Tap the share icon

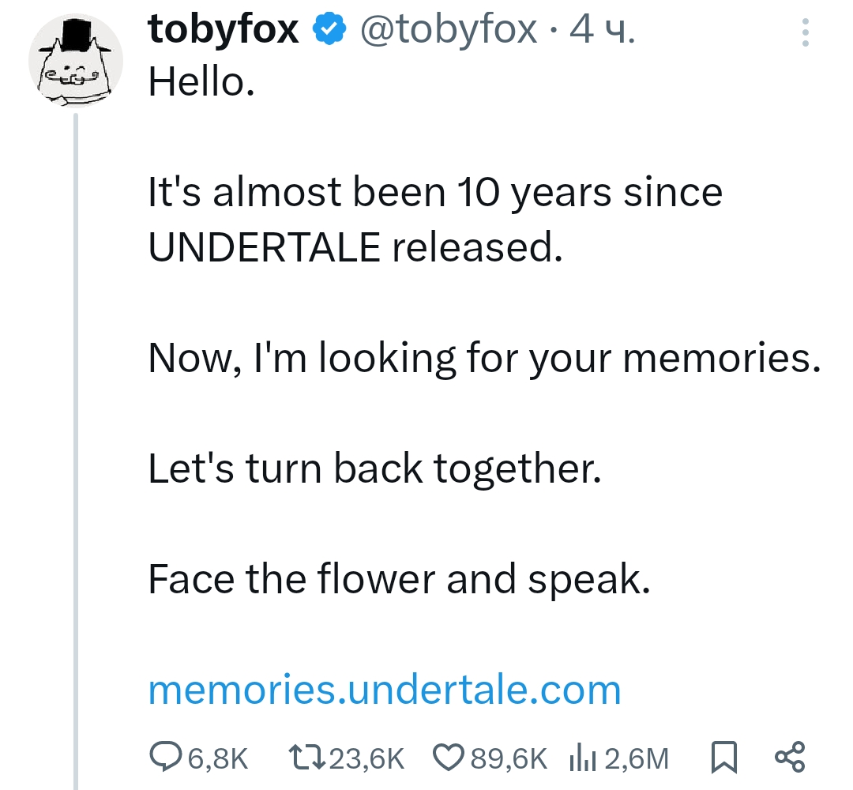tap(790, 757)
